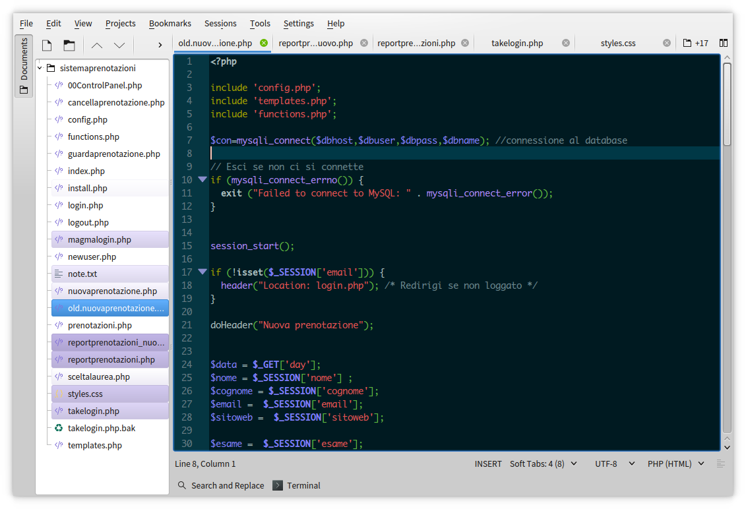Viewport: 746px width, 509px height.
Task: Open the Documents side panel
Action: 24,66
